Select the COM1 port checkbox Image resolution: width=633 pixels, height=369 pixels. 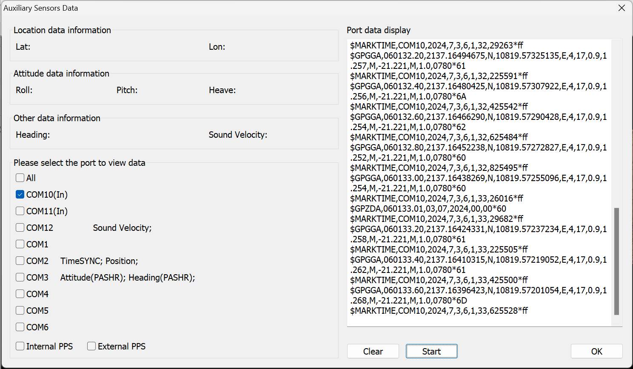[20, 244]
